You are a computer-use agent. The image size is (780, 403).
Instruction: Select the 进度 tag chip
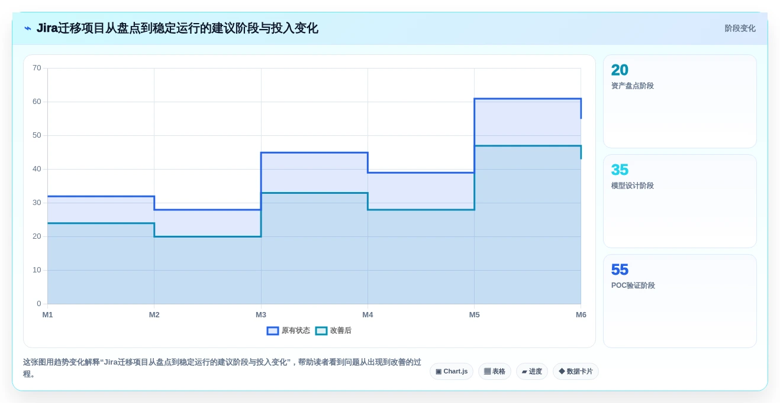click(532, 372)
